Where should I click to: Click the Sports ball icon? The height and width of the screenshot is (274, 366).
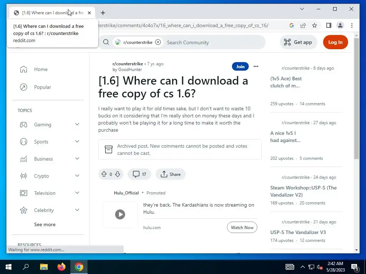click(x=24, y=142)
